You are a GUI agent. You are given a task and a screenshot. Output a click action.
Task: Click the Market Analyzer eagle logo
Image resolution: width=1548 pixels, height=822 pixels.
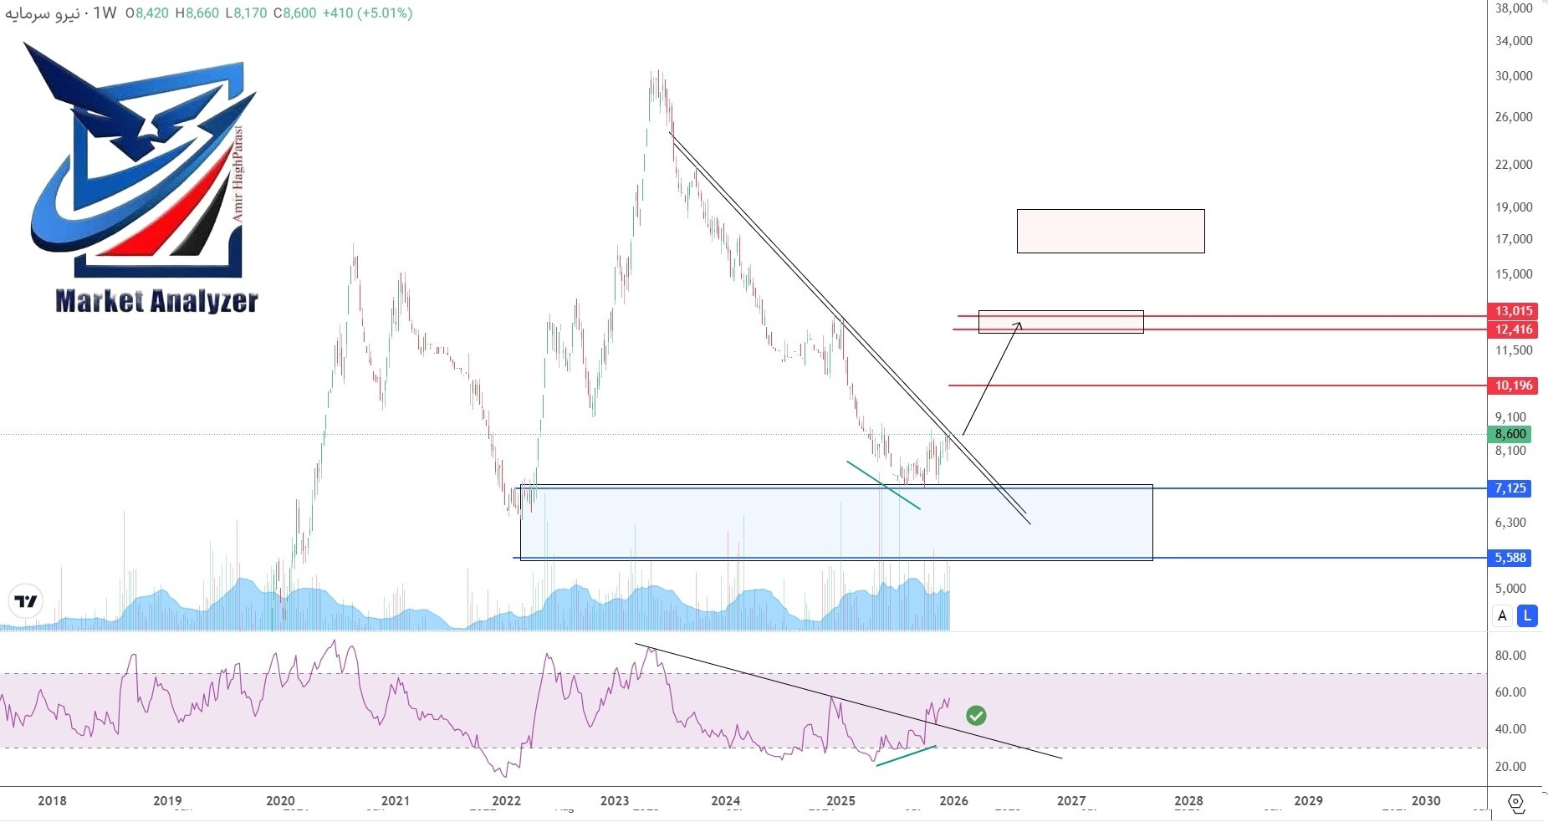click(142, 159)
